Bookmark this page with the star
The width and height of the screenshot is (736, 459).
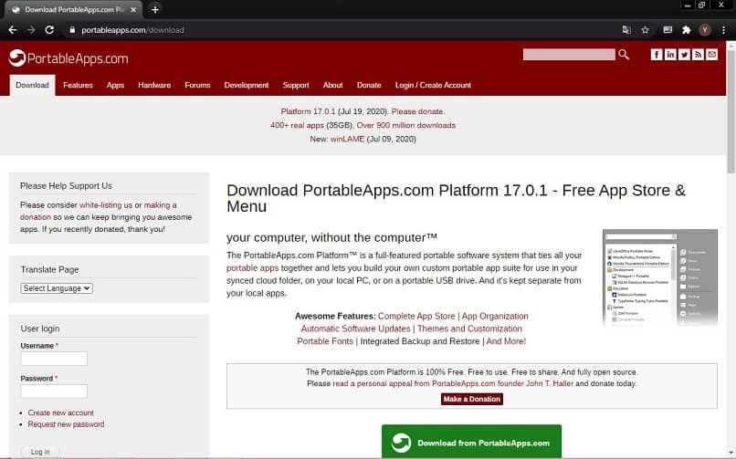click(x=645, y=30)
